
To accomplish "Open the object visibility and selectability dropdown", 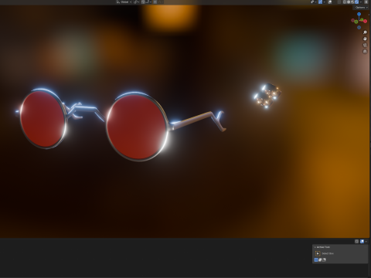I will click(313, 2).
